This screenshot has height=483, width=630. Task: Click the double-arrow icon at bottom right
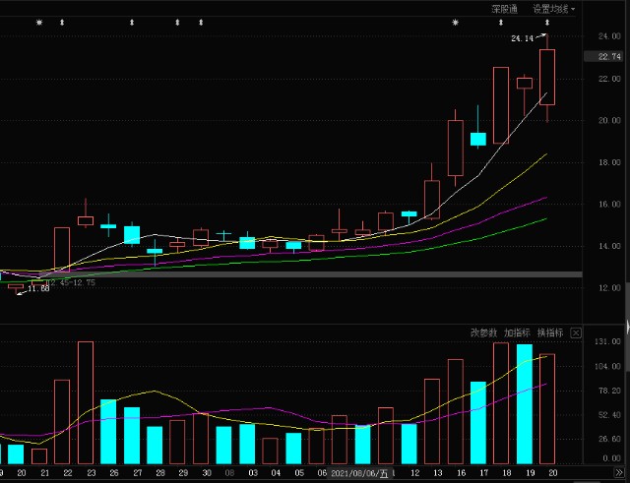[619, 472]
